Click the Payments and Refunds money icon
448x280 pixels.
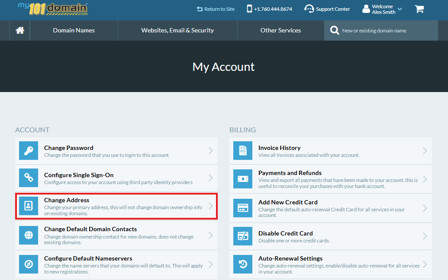(x=243, y=179)
